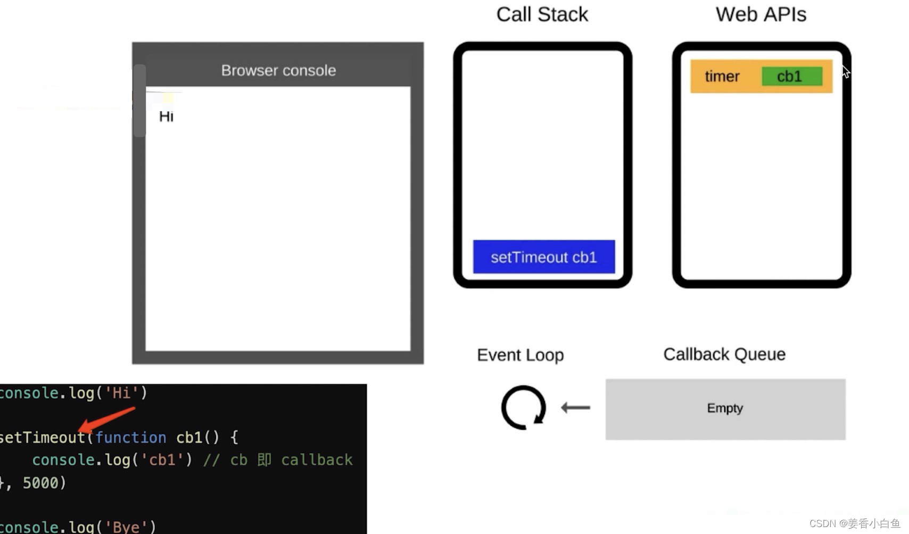Click the Call Stack heading
Viewport: 909px width, 534px height.
[542, 14]
